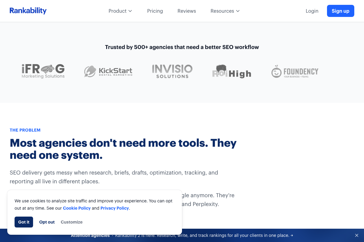Click the Rankability logo in the header
The image size is (364, 242).
pyautogui.click(x=28, y=11)
